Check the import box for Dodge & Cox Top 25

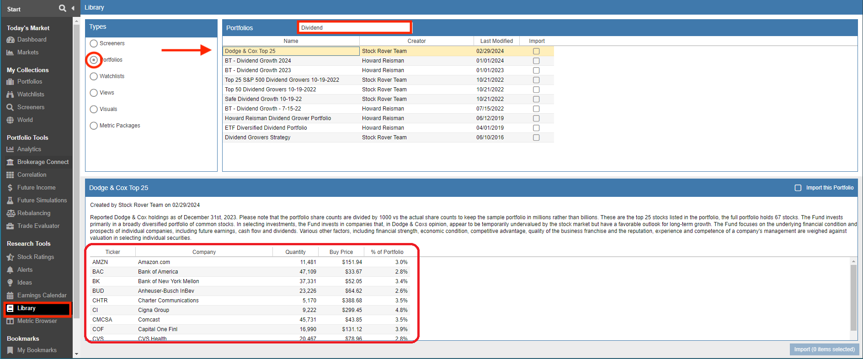click(x=536, y=51)
